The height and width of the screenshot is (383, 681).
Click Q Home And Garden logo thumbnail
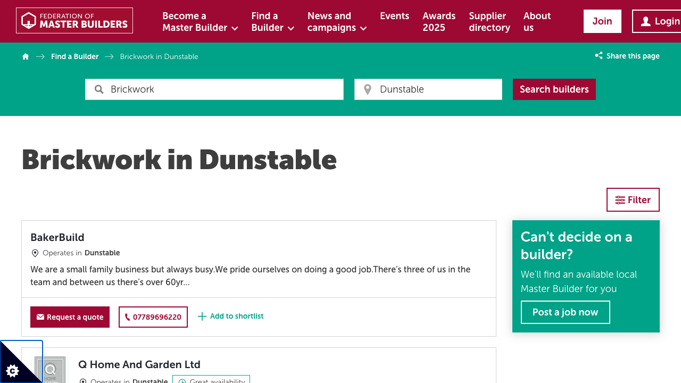coord(50,369)
